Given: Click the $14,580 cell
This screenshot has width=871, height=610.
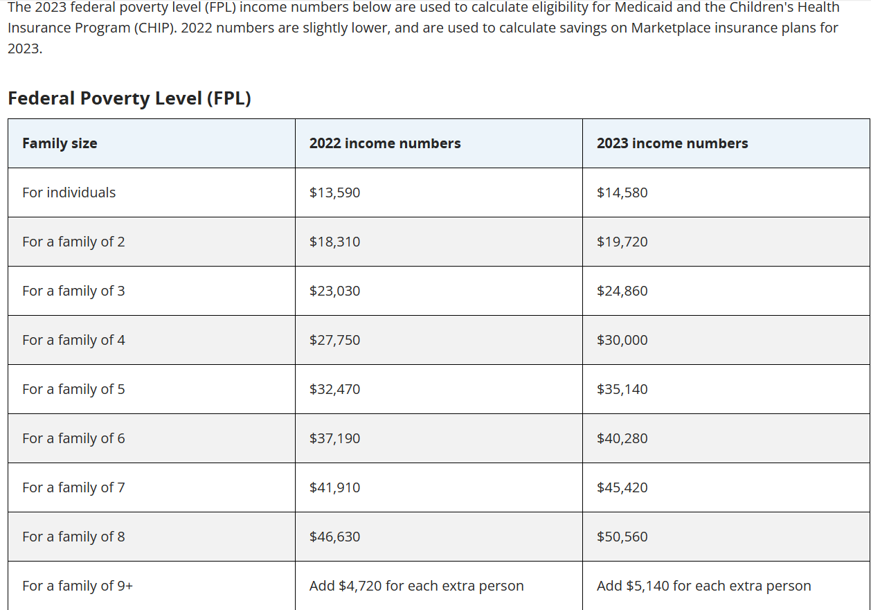Looking at the screenshot, I should (x=622, y=192).
